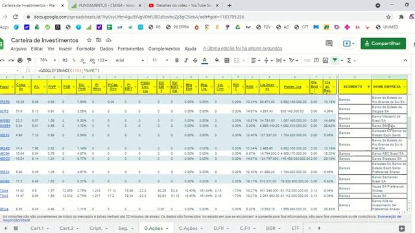Screen dimensions: 415x233
Task: Click the print icon
Action: [x=20, y=60]
